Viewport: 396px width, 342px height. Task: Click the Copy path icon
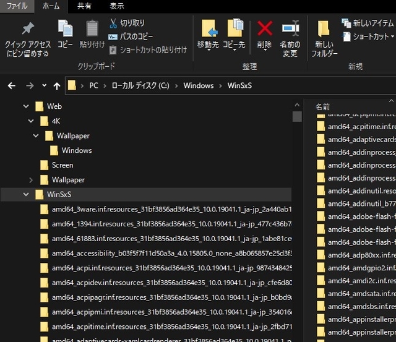click(x=113, y=37)
